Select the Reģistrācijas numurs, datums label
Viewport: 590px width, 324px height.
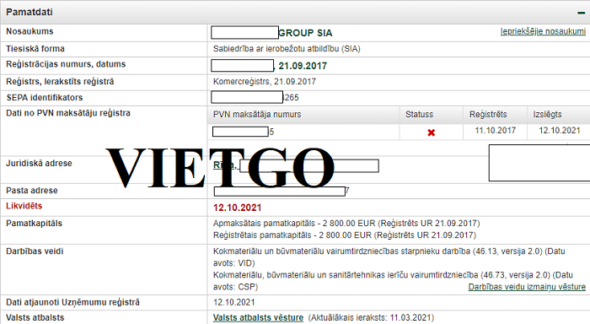click(66, 64)
